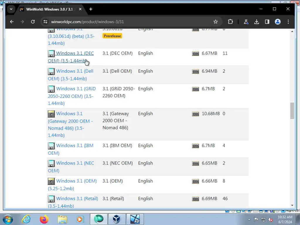Open Windows Explorer folder from taskbar

[62, 219]
